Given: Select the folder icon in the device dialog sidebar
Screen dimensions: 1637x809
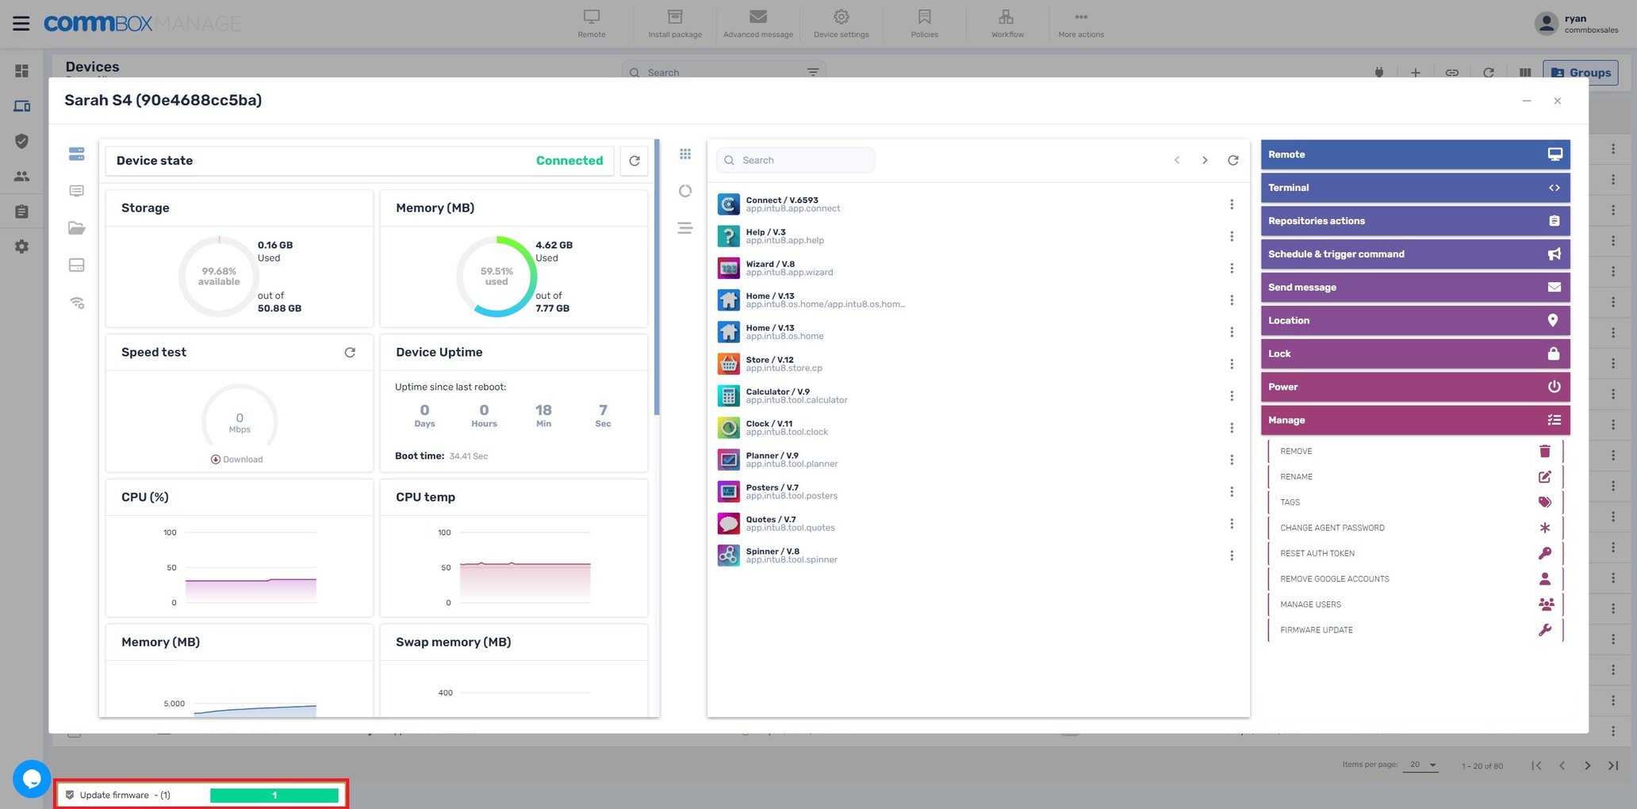Looking at the screenshot, I should 76,228.
